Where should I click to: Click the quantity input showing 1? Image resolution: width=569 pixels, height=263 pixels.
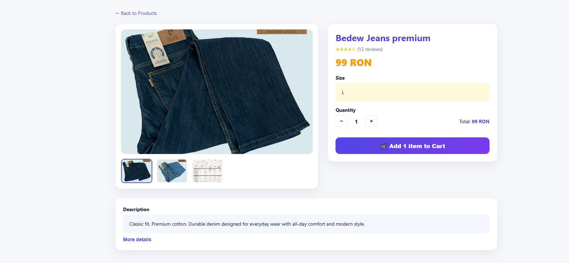pos(356,121)
